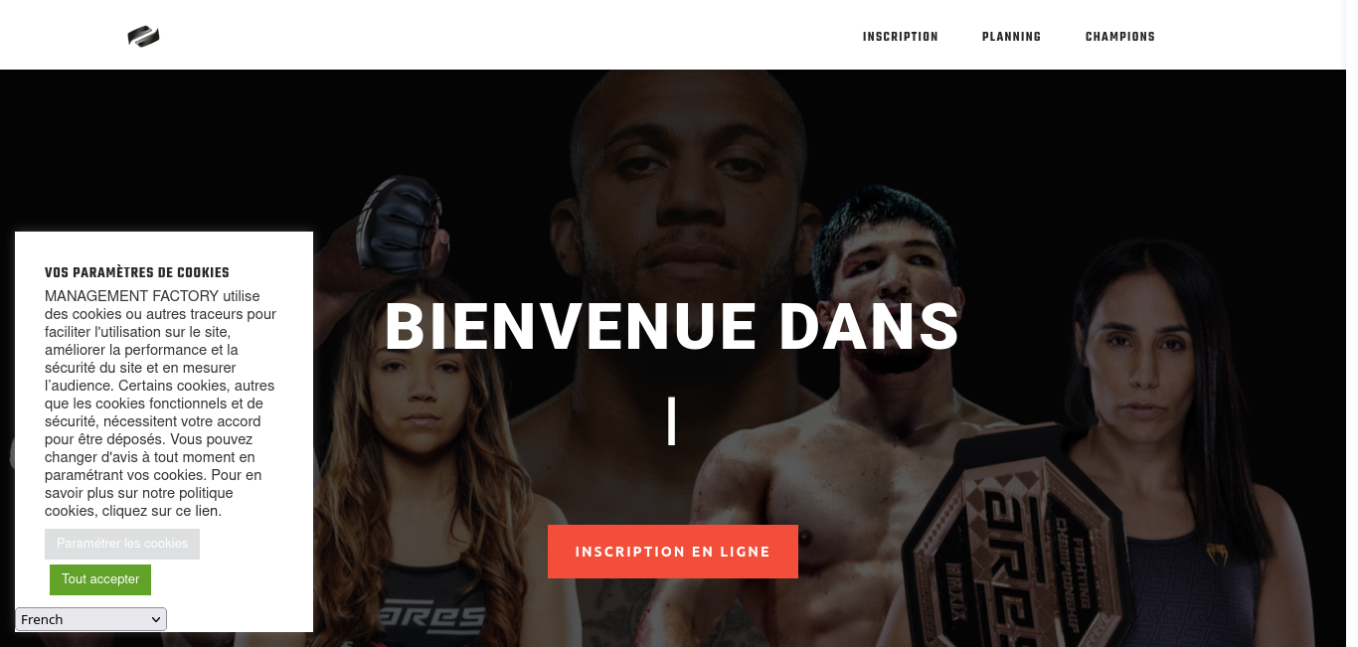This screenshot has height=647, width=1358.
Task: Expand the French language dropdown
Action: pyautogui.click(x=90, y=619)
